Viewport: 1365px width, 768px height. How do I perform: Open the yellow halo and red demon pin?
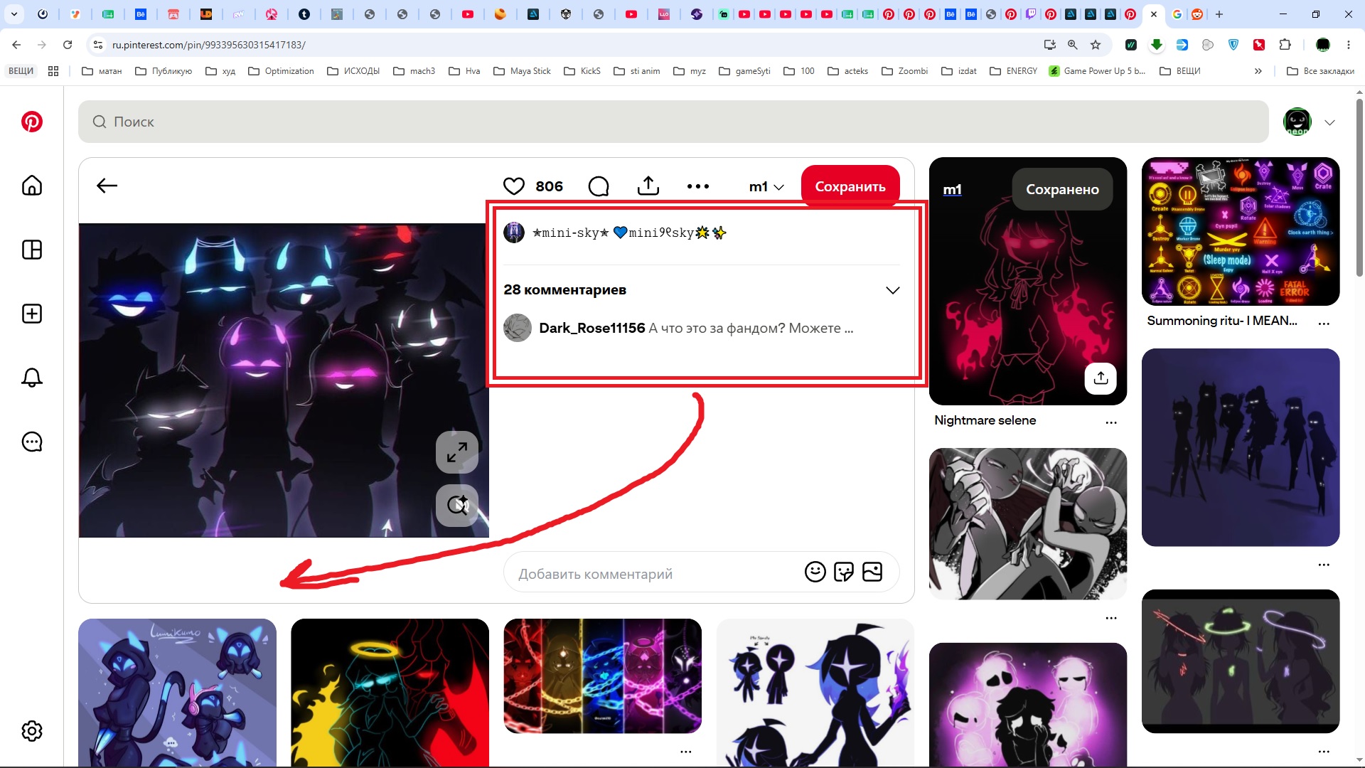(x=390, y=693)
